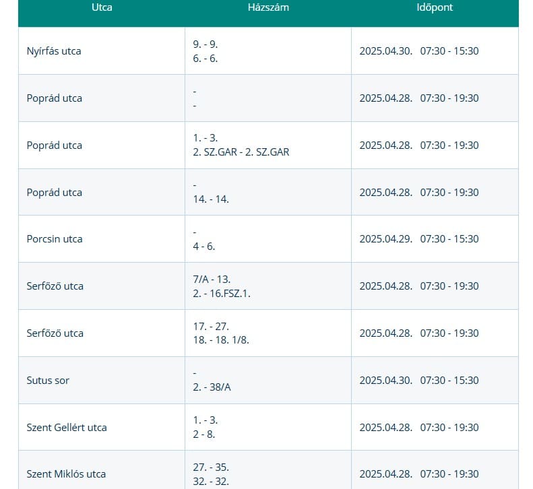Click the Sutus sor time 07:30 - 15:30

click(x=449, y=381)
